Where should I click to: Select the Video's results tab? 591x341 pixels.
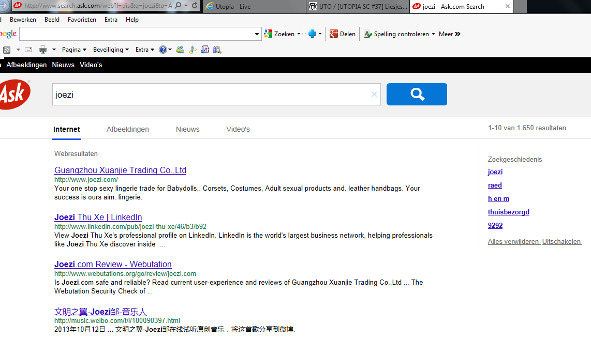[x=238, y=130]
